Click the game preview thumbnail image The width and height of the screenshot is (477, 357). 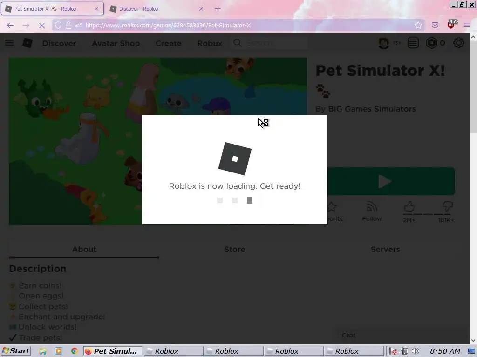tap(158, 141)
